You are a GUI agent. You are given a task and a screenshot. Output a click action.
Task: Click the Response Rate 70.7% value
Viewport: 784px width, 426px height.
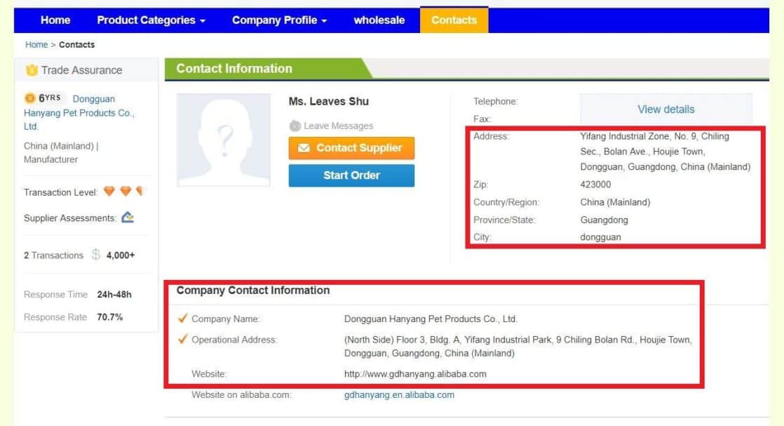pos(109,317)
